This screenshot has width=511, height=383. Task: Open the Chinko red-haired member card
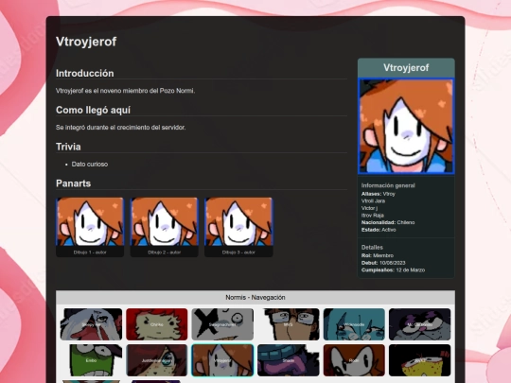[157, 324]
